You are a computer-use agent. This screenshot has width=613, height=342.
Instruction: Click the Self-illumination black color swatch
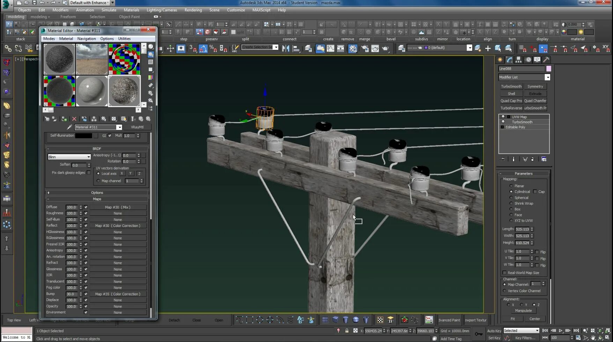pyautogui.click(x=84, y=136)
